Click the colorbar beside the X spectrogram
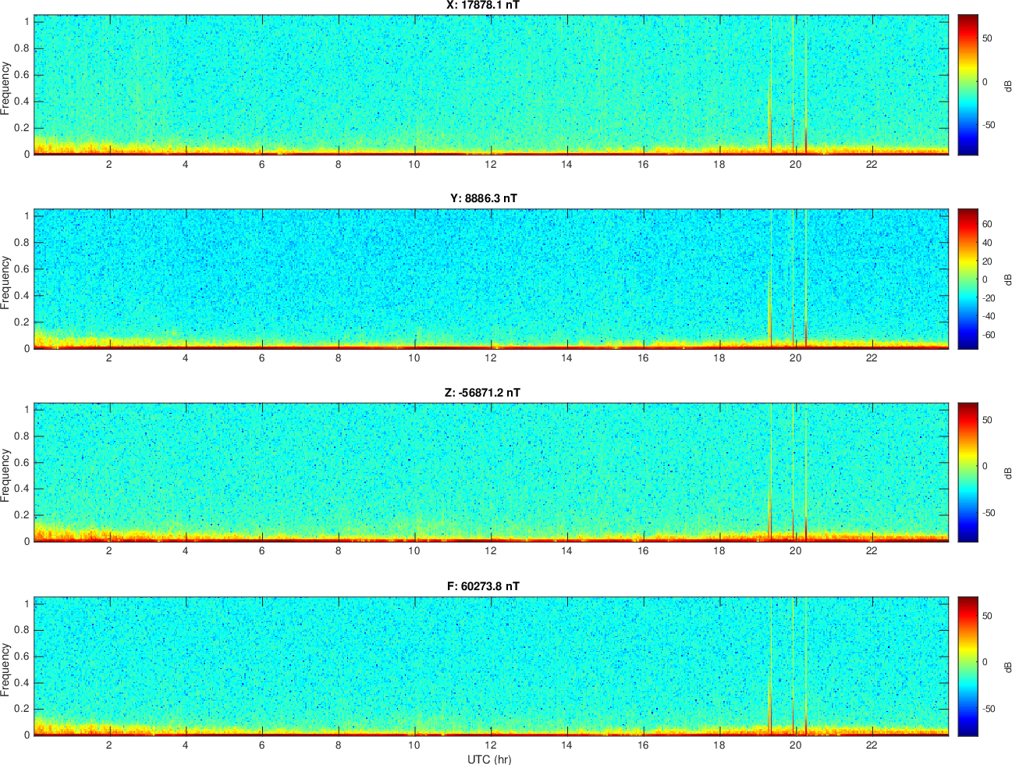The width and height of the screenshot is (1012, 765). (968, 84)
